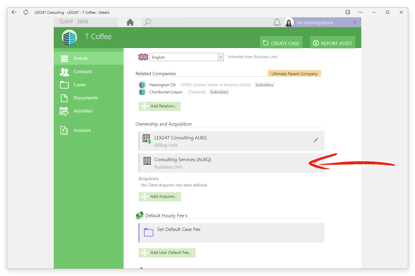Viewport: 415px width, 276px height.
Task: Click the Subsidiary tag for Chonburian Liquor
Action: [219, 92]
